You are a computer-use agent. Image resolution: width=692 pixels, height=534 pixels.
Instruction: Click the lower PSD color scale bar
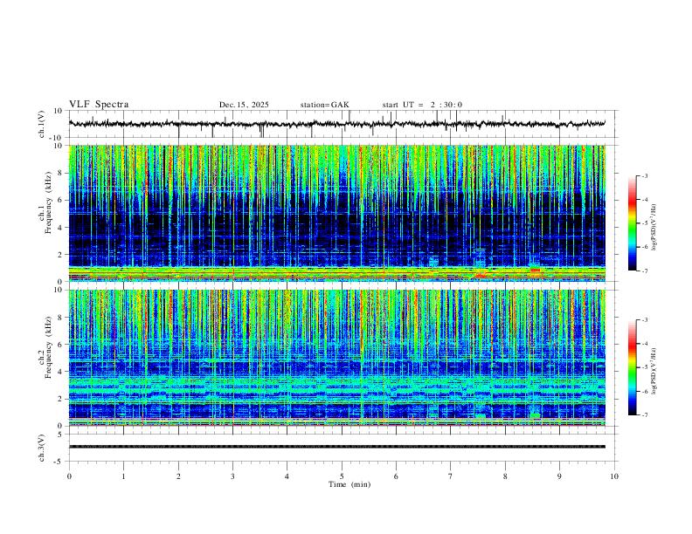[633, 367]
